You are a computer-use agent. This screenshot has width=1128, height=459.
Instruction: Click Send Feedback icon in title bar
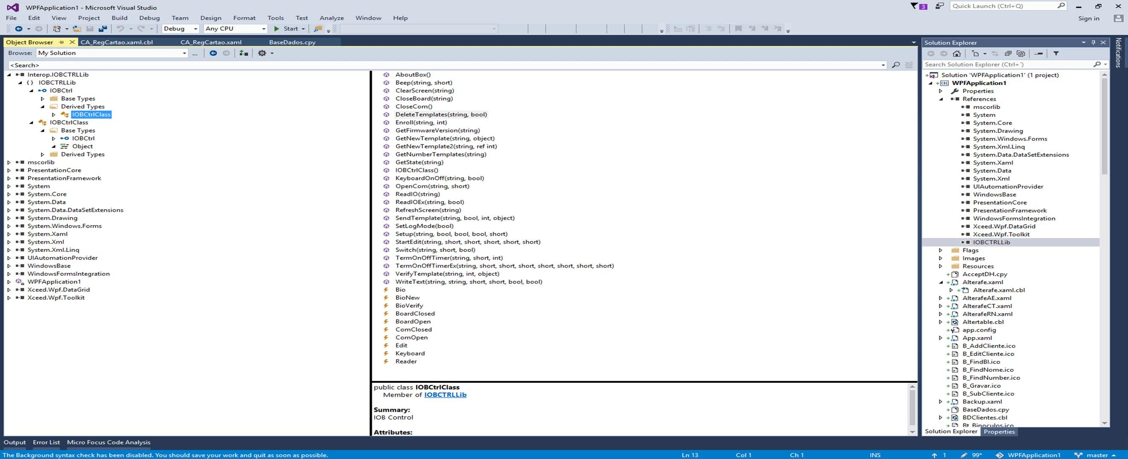coord(939,6)
